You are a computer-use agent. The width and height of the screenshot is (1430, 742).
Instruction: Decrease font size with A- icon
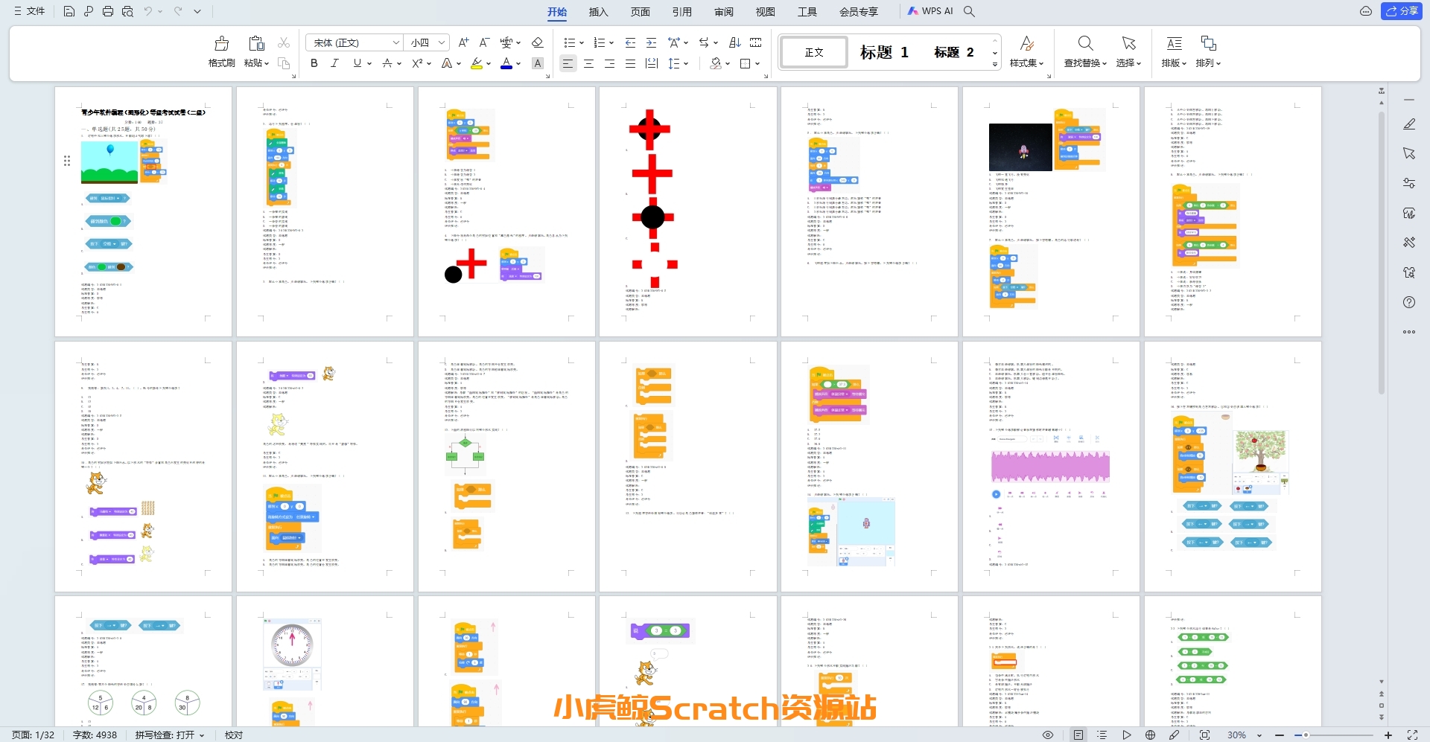pyautogui.click(x=484, y=42)
